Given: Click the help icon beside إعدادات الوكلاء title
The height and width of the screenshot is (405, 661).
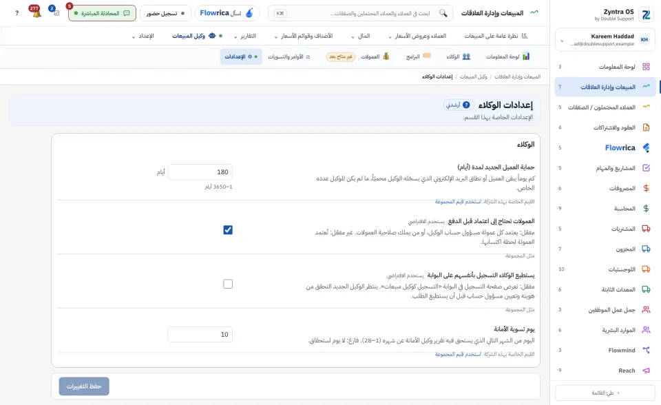Looking at the screenshot, I should 466,105.
